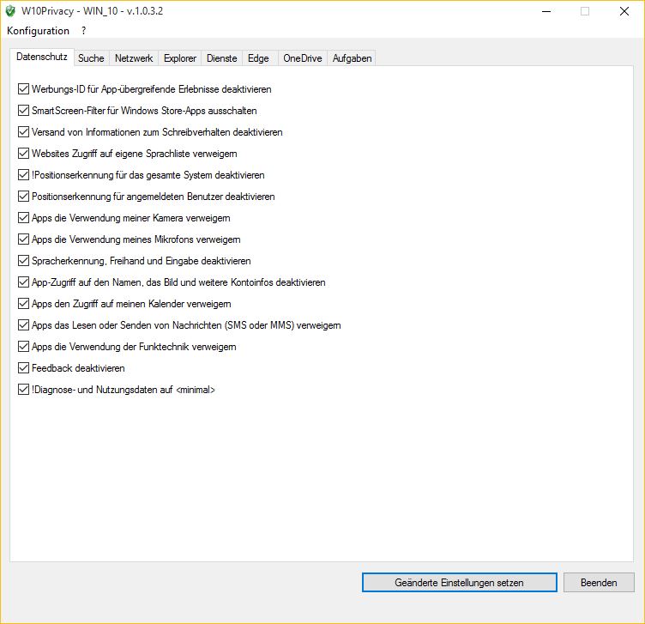Switch to the OneDrive tab
The image size is (645, 624).
tap(302, 58)
